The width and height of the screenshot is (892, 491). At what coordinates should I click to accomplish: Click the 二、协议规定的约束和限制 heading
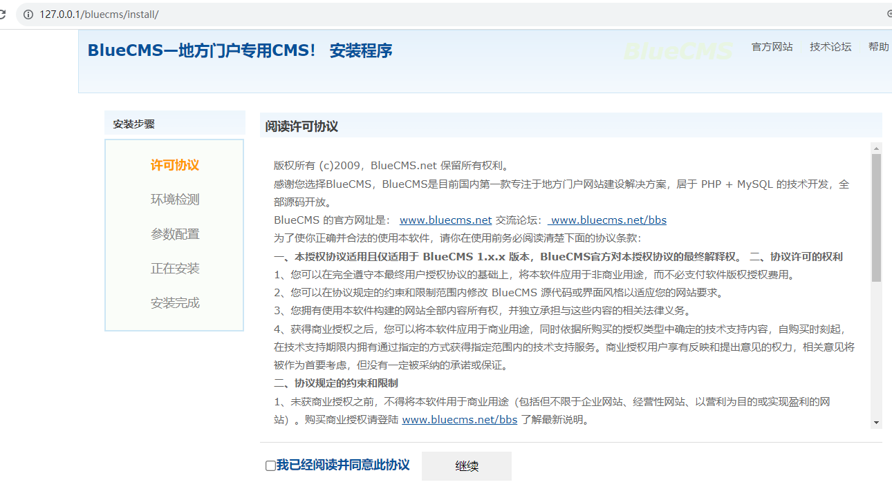336,383
